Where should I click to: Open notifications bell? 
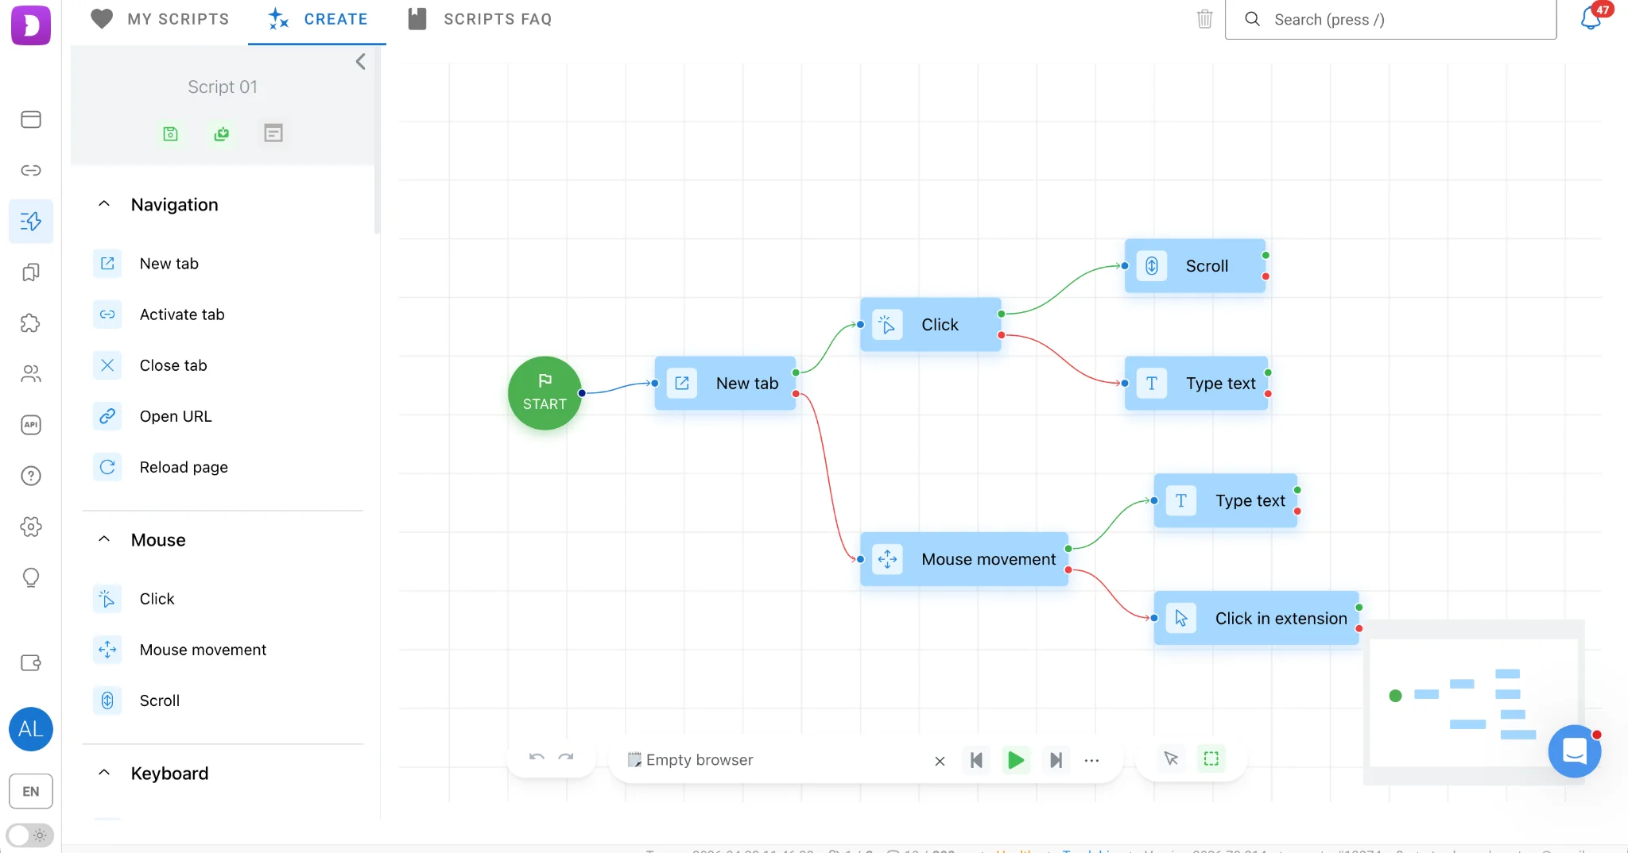[x=1591, y=18]
